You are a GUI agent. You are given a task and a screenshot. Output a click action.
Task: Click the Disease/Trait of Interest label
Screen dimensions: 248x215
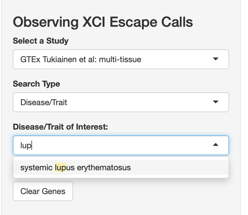(60, 127)
